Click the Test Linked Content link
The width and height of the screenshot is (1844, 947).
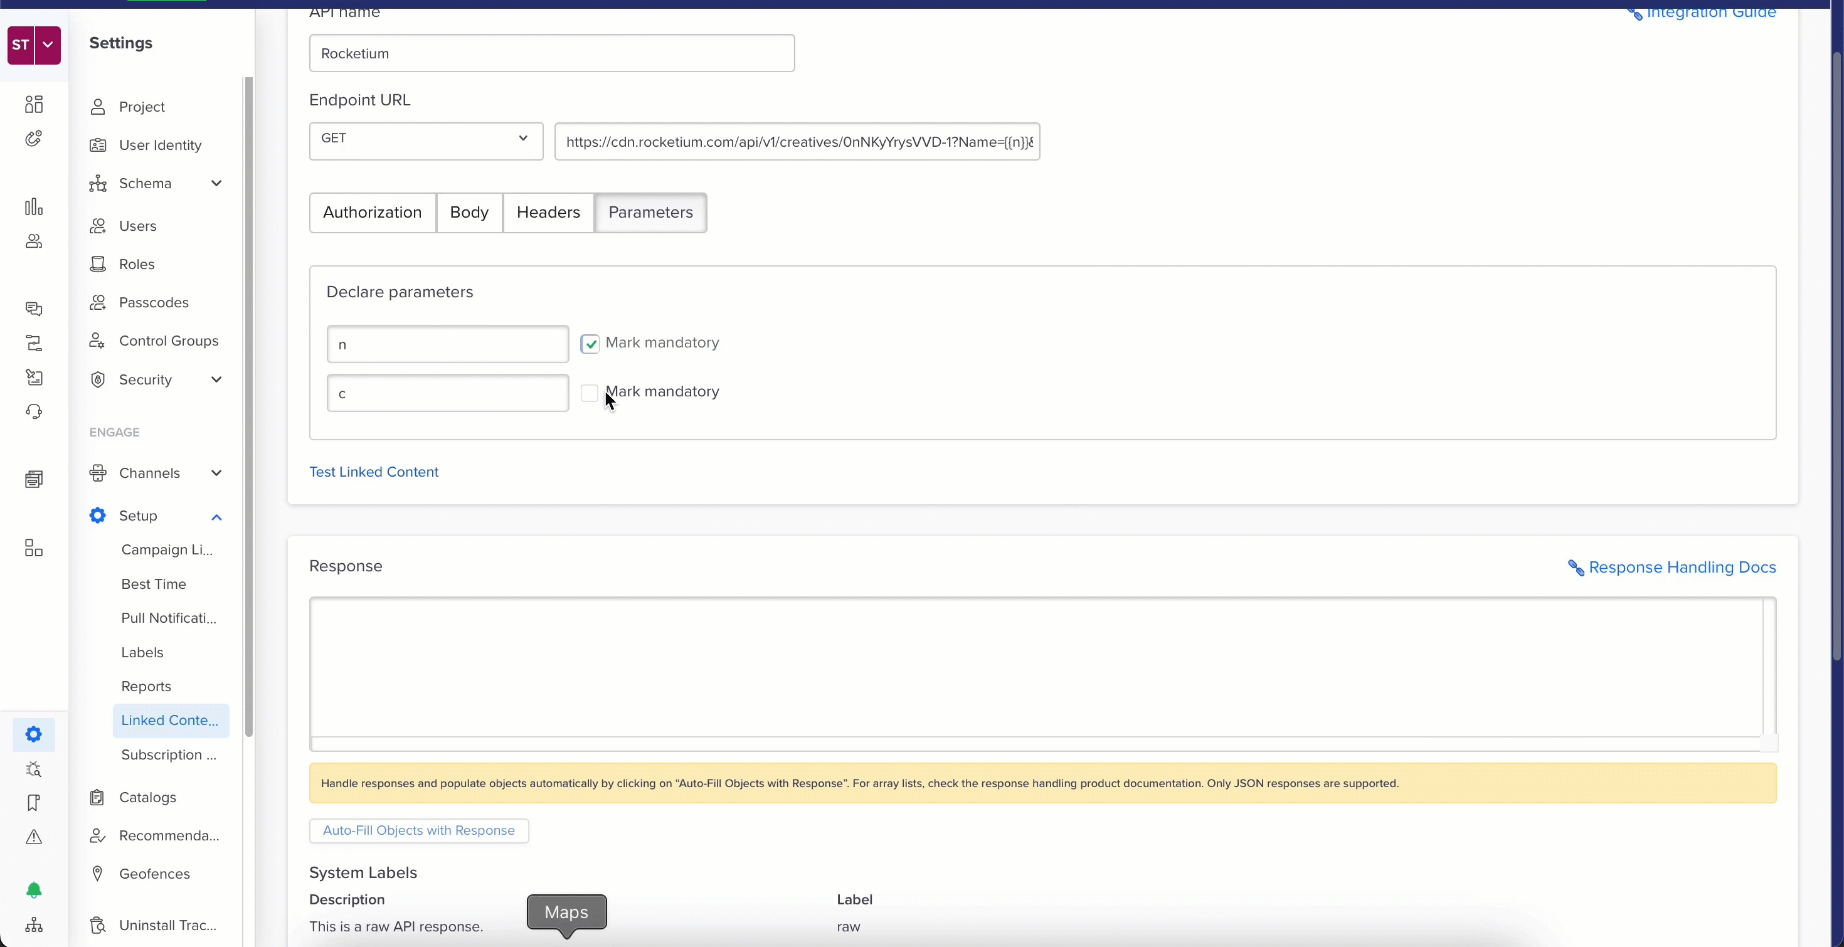374,472
